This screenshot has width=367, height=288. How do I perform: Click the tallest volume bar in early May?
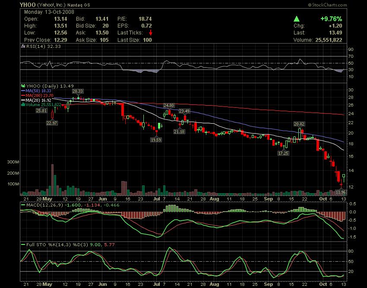pyautogui.click(x=52, y=180)
